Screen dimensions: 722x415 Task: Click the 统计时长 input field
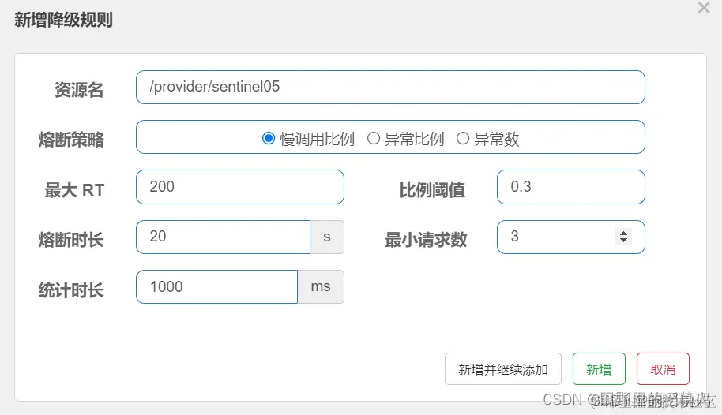(217, 286)
